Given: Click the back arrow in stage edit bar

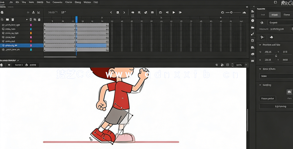Looking at the screenshot, I should click(x=9, y=65).
